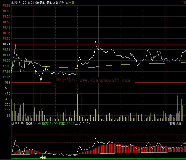
Task: Click the 17.92 price axis label
Action: point(7,71)
